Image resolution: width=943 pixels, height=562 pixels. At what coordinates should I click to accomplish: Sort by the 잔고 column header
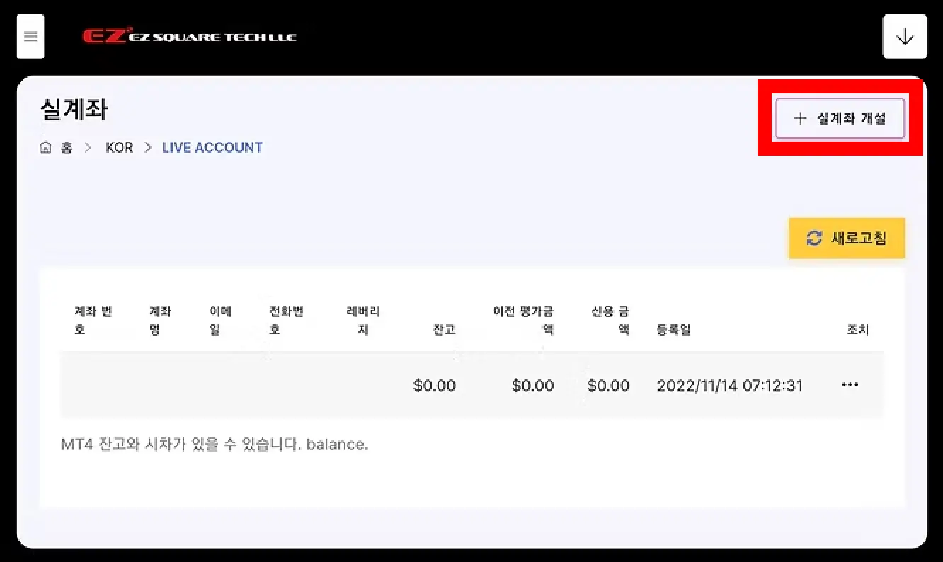point(444,330)
